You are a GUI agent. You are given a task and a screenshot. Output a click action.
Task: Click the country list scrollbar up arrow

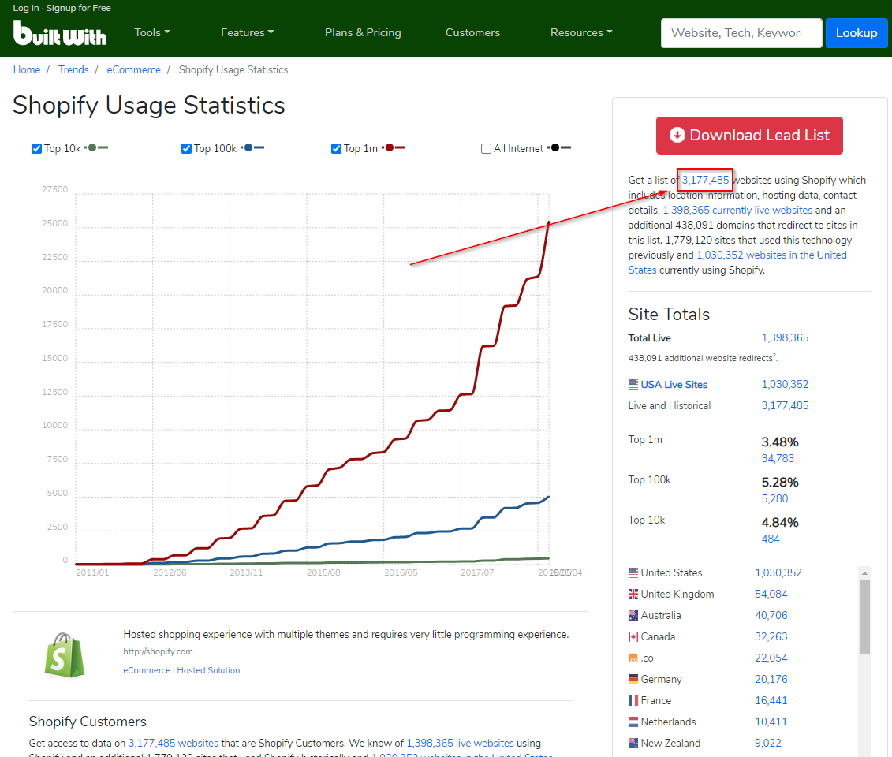point(864,572)
